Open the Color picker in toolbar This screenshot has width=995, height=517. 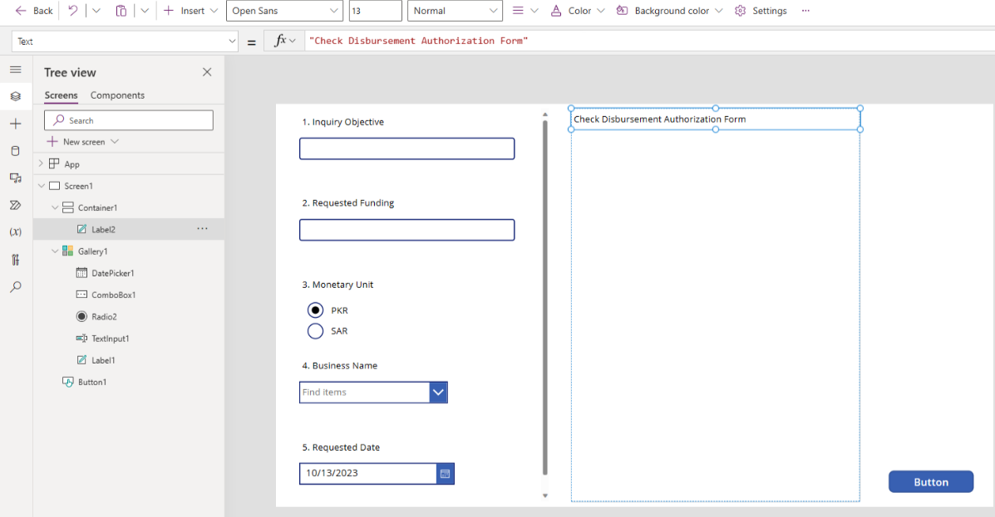click(x=577, y=11)
